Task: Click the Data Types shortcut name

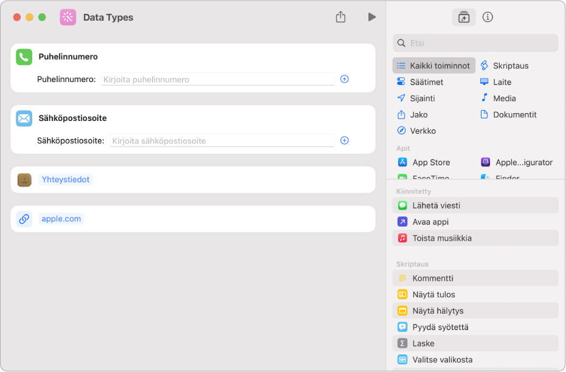Action: coord(108,17)
